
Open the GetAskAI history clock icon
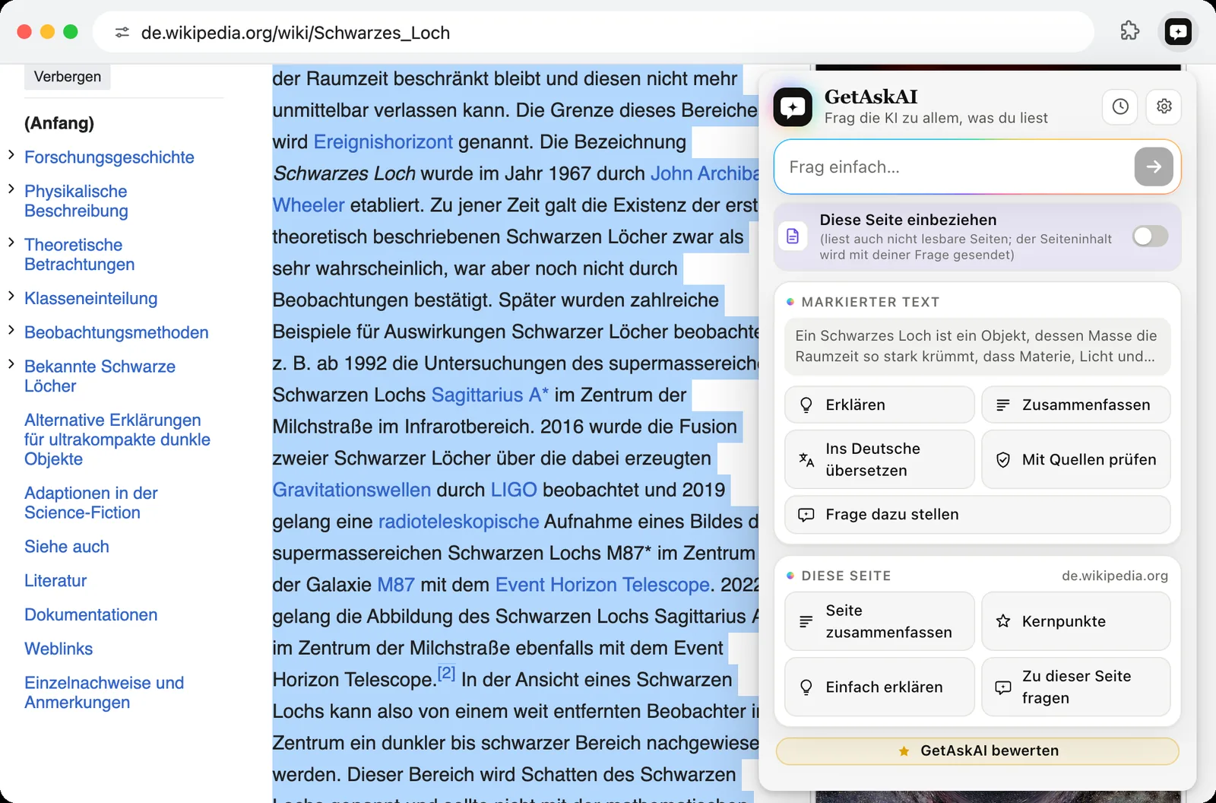1120,106
